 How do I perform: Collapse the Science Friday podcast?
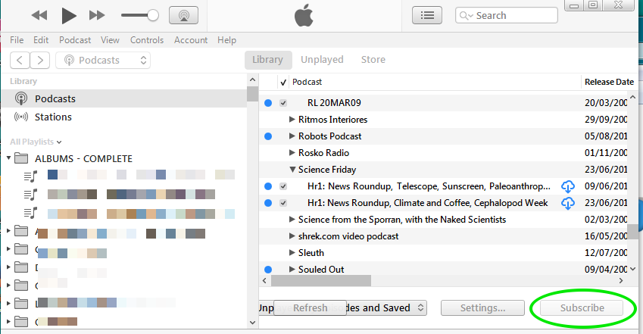(292, 169)
